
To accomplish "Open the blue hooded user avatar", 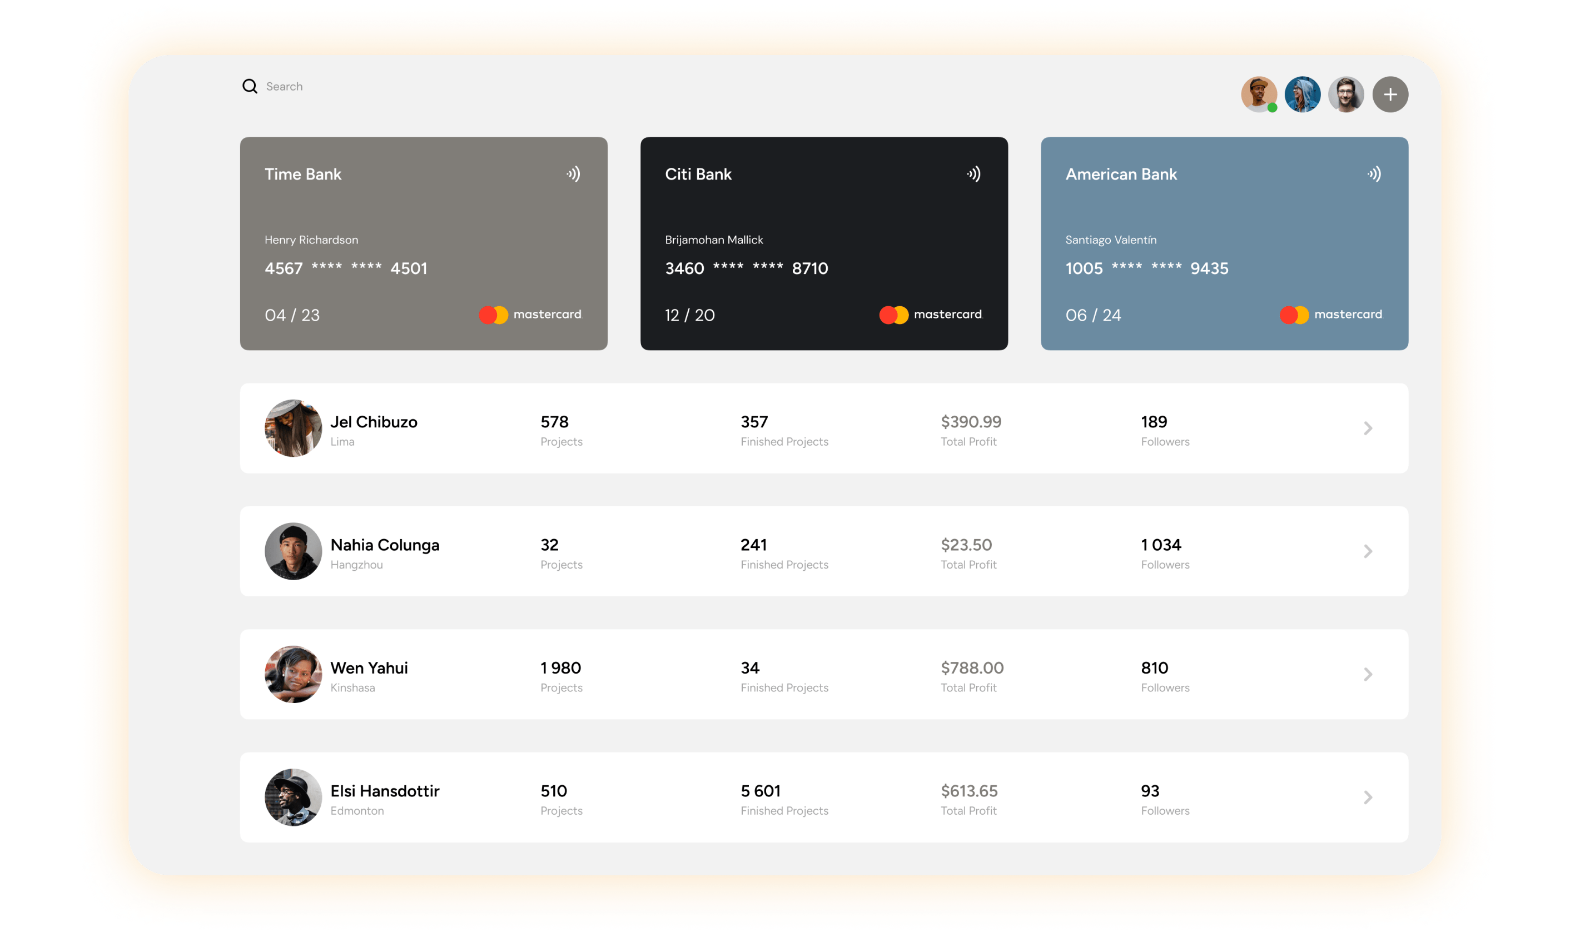I will tap(1303, 95).
